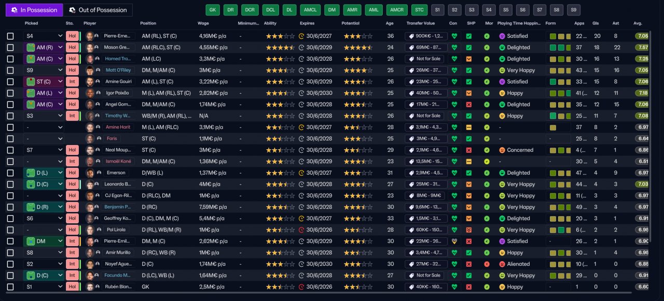Screen dimensions: 664x301
Task: Click the ST (C) pitch icon in Amine Gouiri's row
Action: [31, 82]
